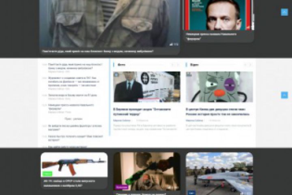This screenshot has width=292, height=195.
Task: Click the views counter icon on the jacket image
Action: [x=171, y=44]
